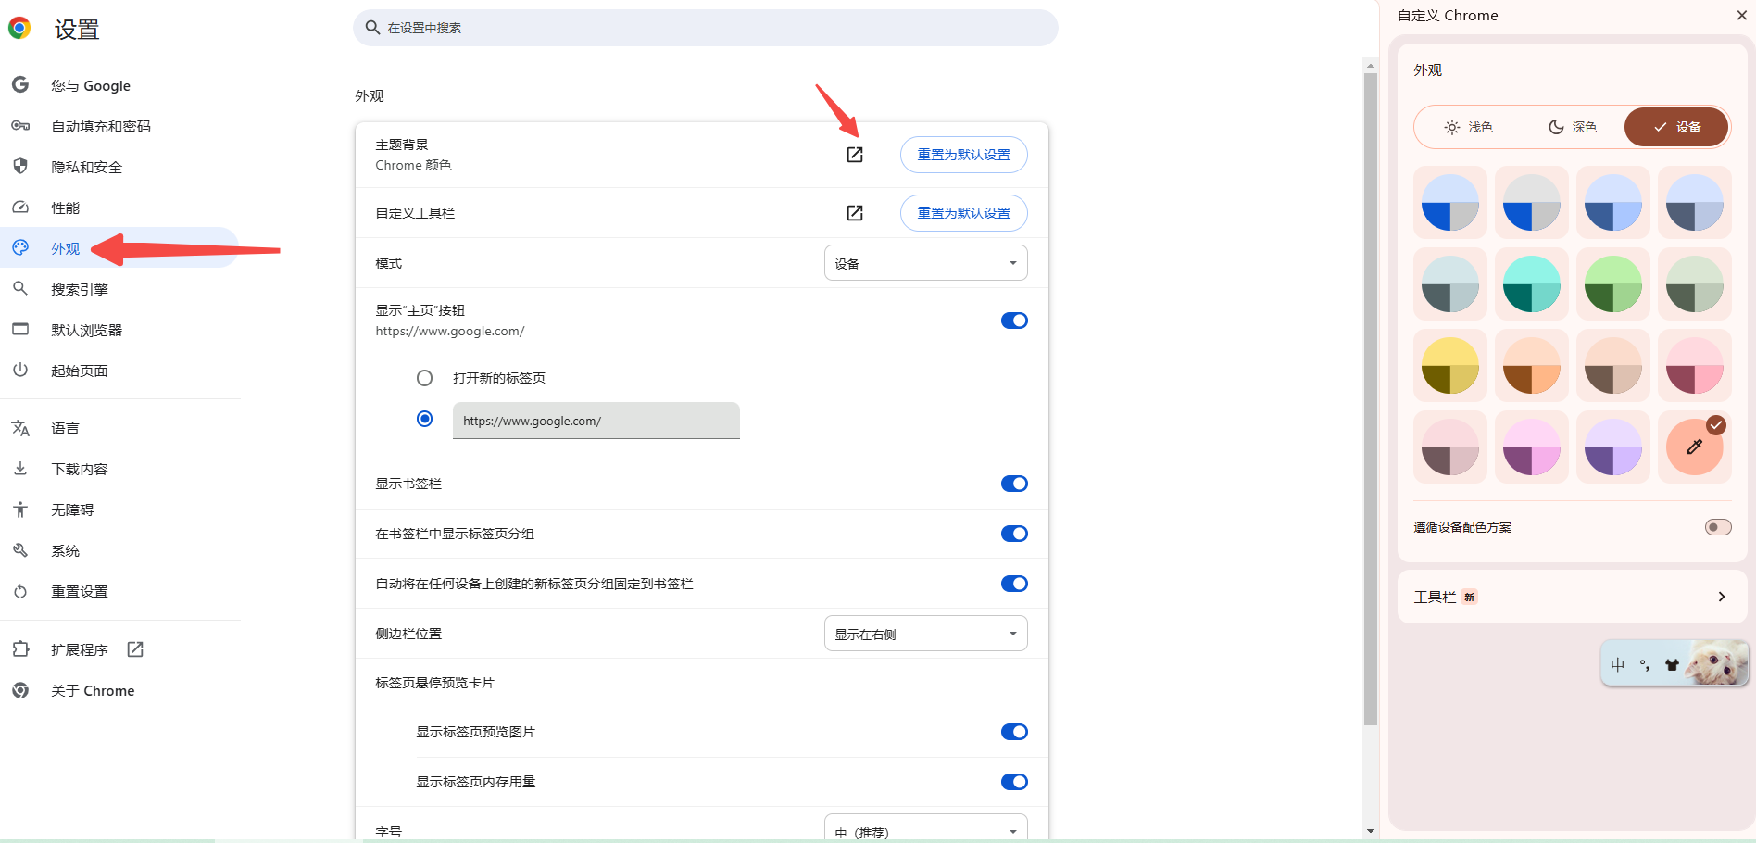1756x843 pixels.
Task: Click the reset icon for 重置设置
Action: 20,591
